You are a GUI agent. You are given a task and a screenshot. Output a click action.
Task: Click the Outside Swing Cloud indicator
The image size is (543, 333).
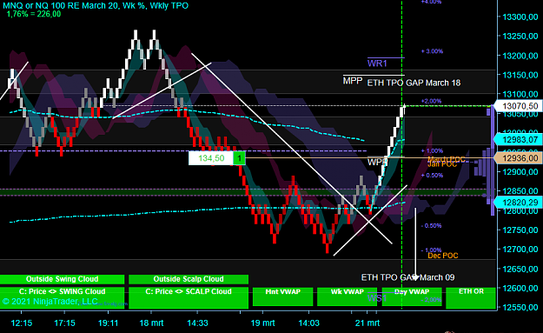[62, 279]
